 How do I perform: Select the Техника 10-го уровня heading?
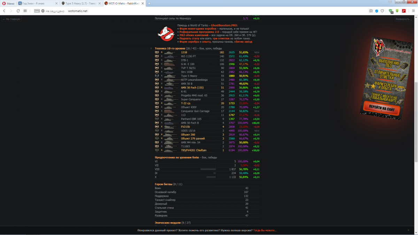tap(170, 48)
